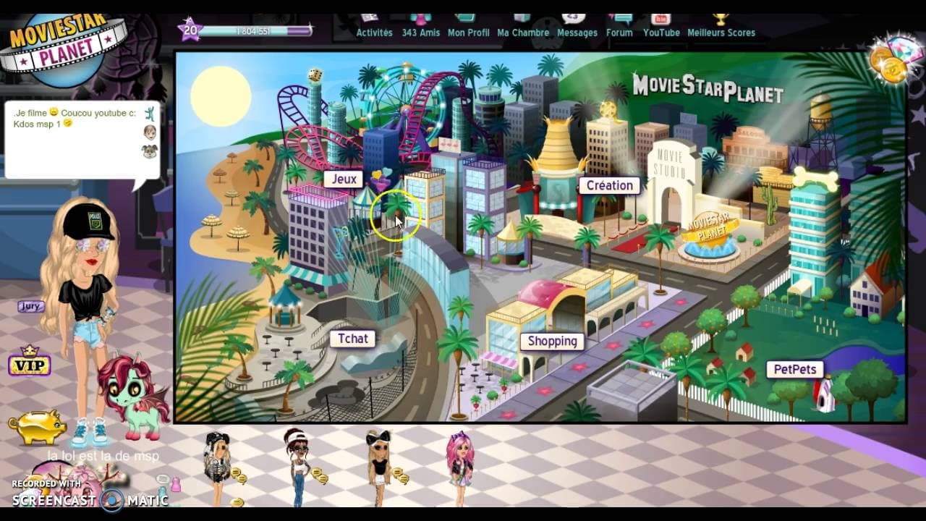Click gold chat coins beside black-bow avatar
Viewport: 926px width, 521px height.
coord(402,475)
